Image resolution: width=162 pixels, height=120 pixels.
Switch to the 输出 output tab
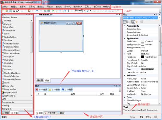pyautogui.click(x=61, y=113)
